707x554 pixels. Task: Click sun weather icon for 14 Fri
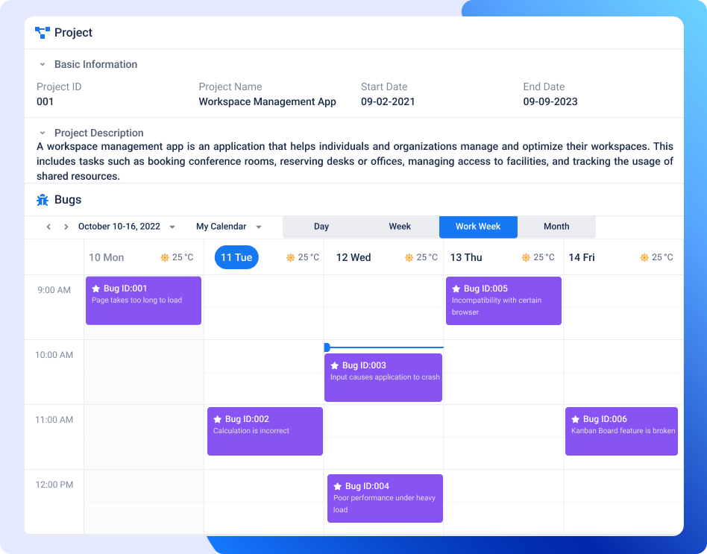point(644,257)
